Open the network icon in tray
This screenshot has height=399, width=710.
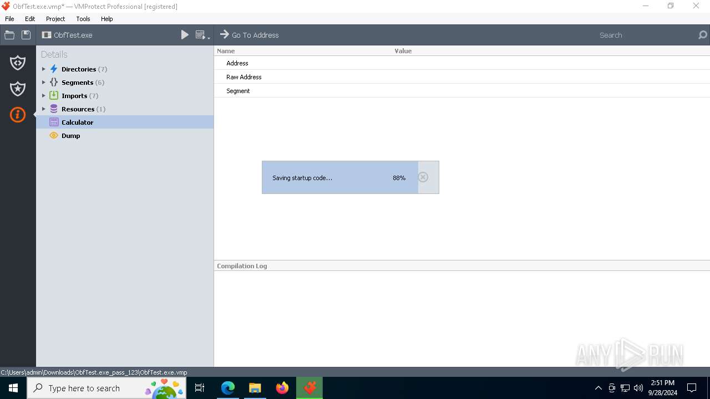tap(625, 388)
